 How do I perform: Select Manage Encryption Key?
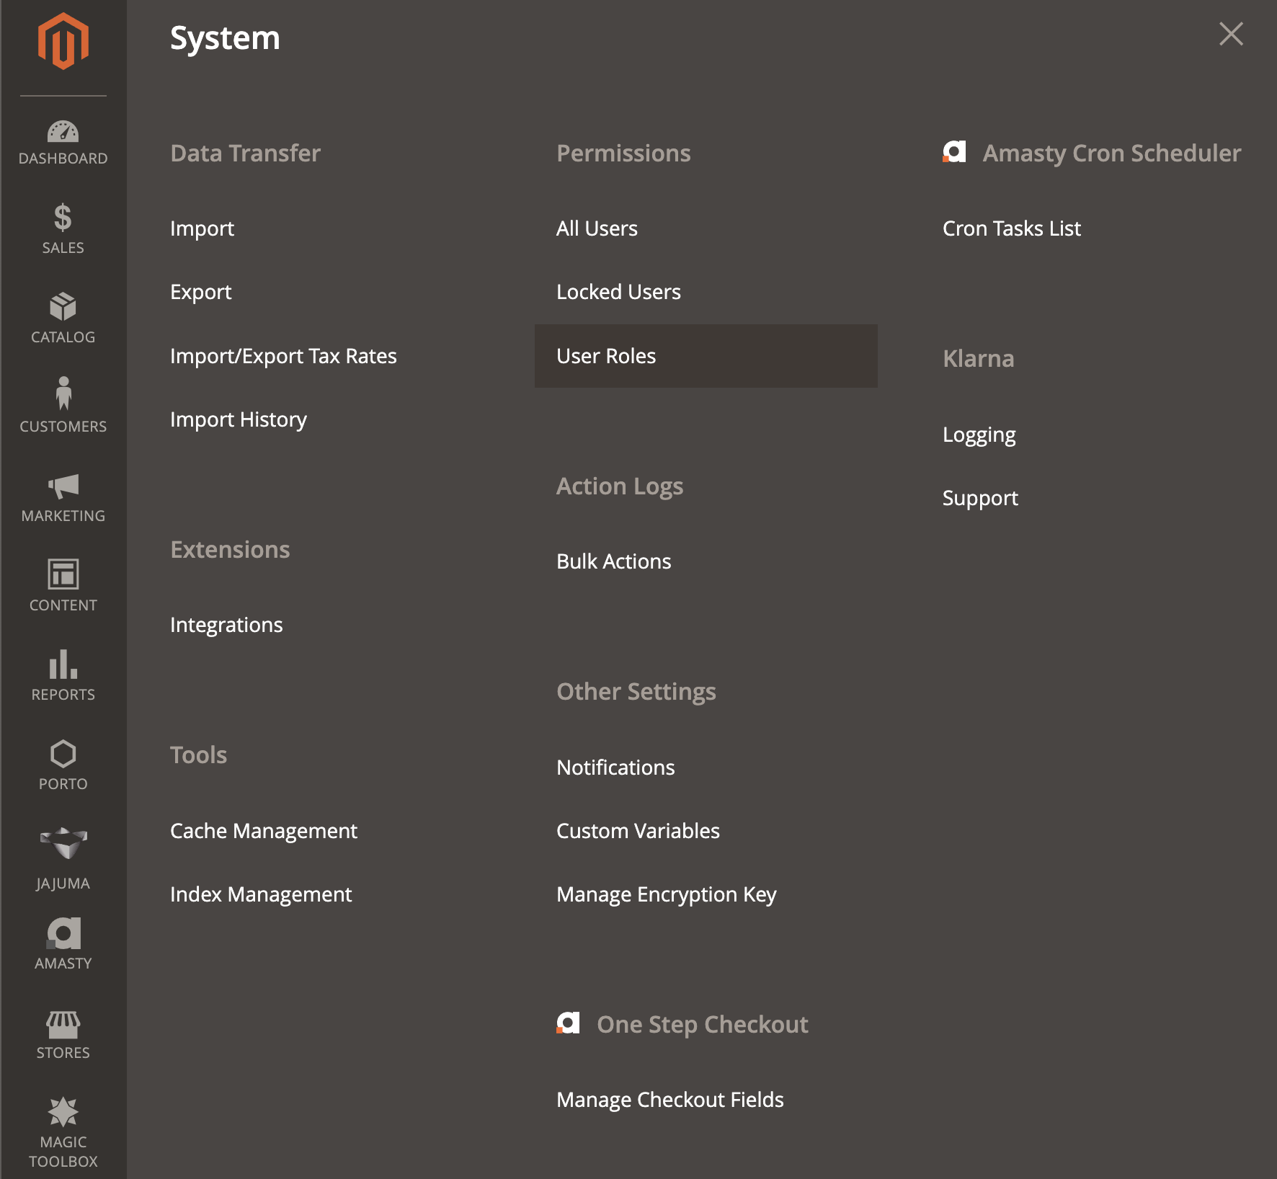666,894
